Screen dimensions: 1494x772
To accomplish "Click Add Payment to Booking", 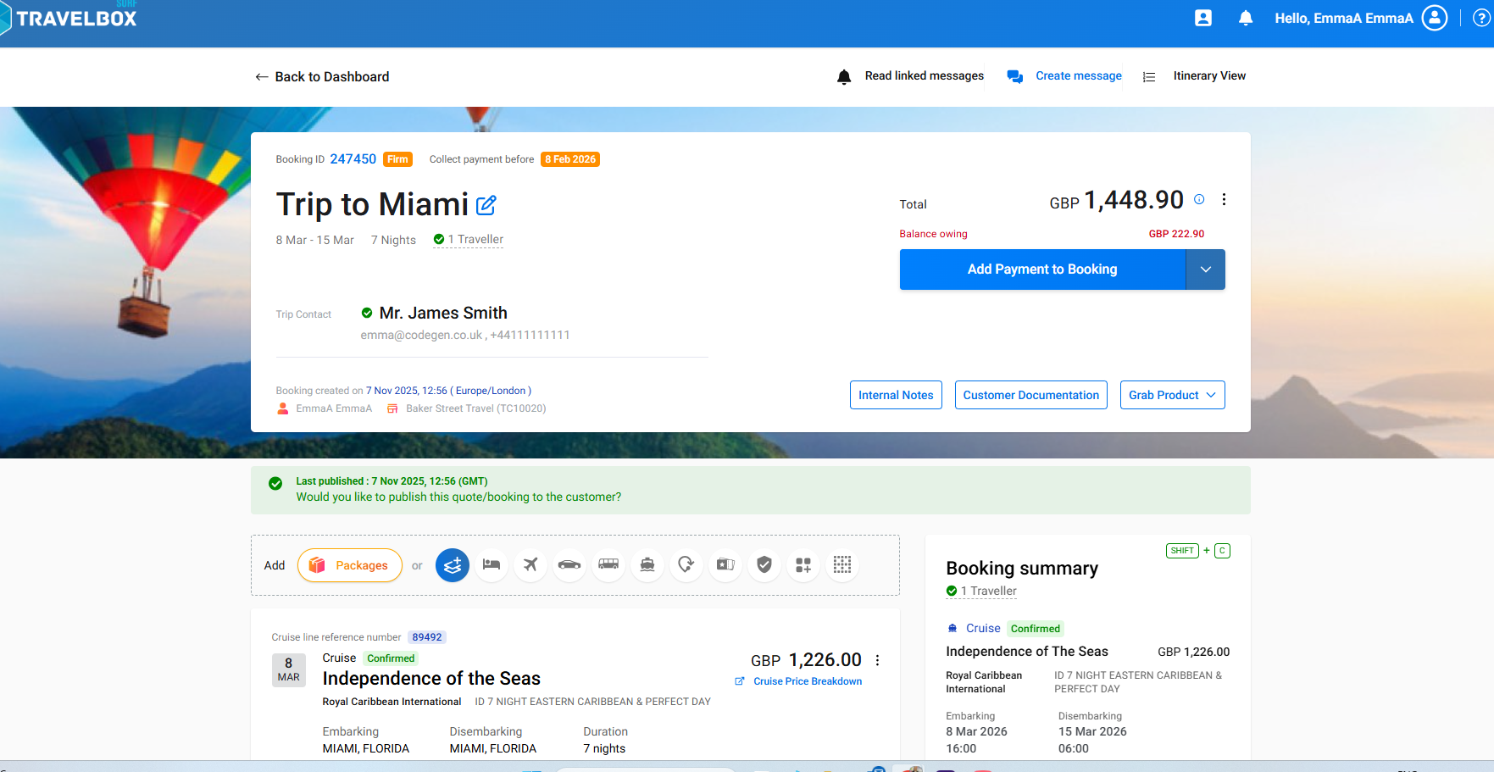I will click(1042, 269).
